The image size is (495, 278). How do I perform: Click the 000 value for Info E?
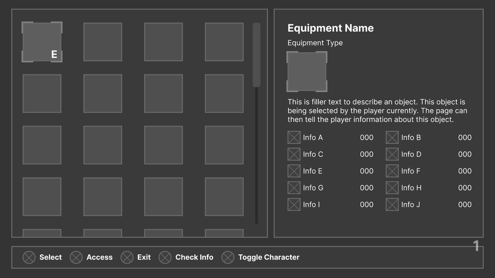pyautogui.click(x=367, y=171)
